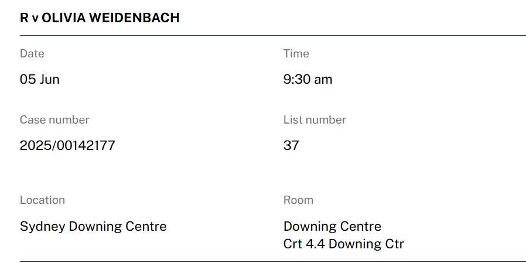Click the word Sydney in location value
This screenshot has width=526, height=263.
click(x=42, y=227)
